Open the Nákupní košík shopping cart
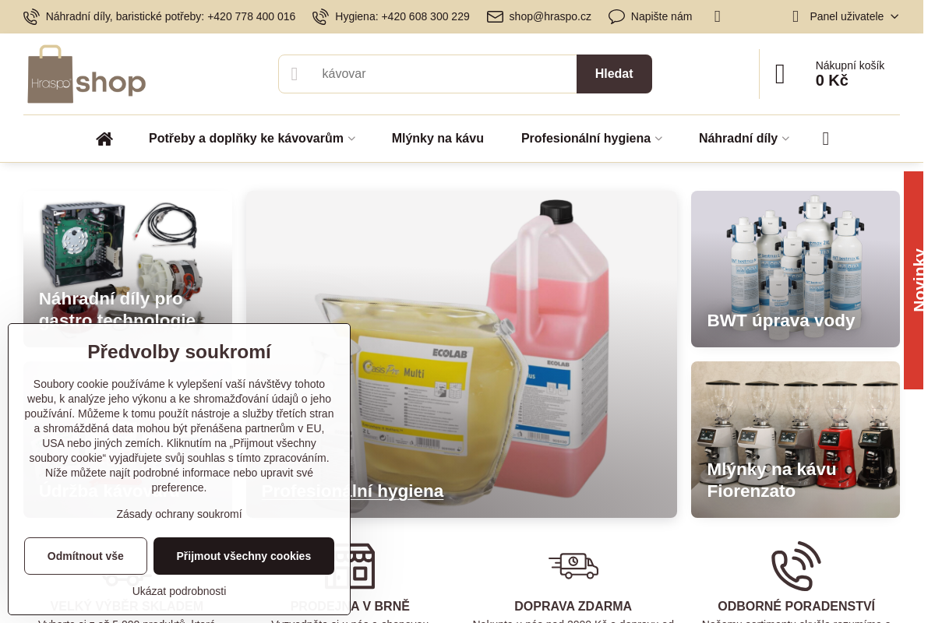This screenshot has height=623, width=935. [830, 74]
